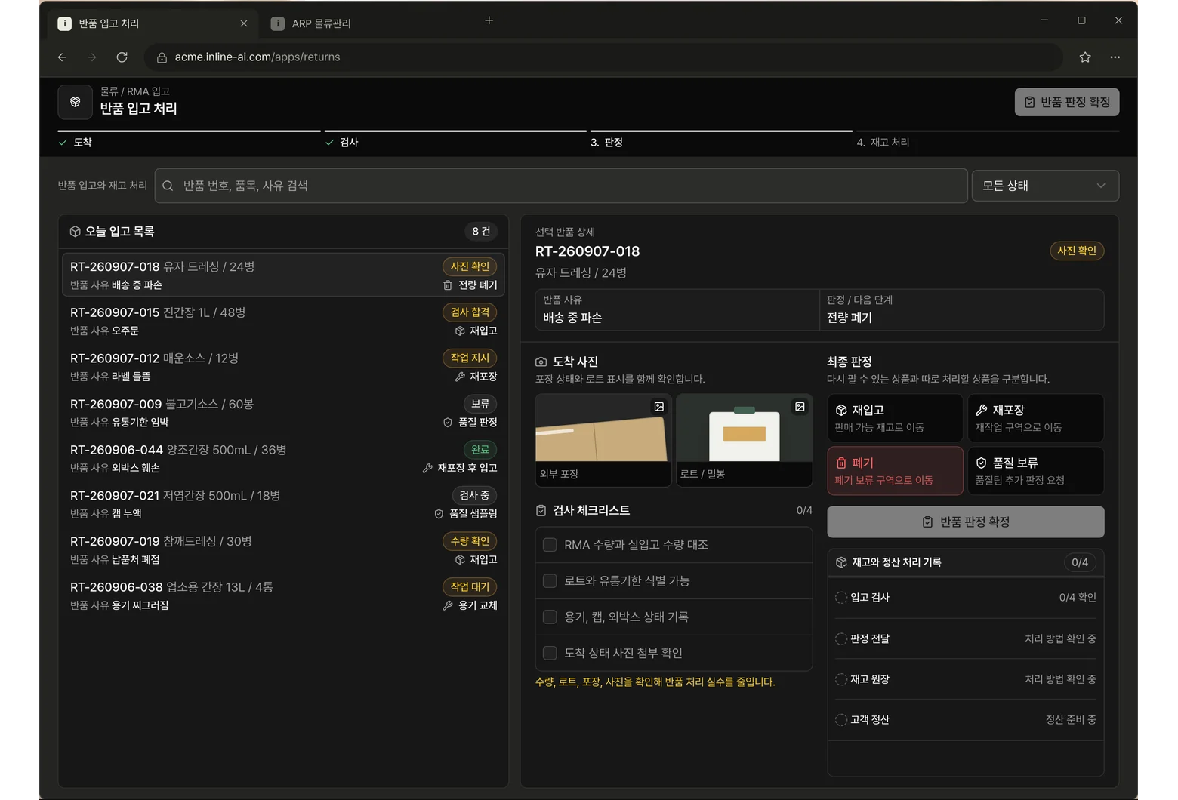Open the 모든 상태 filter dropdown
The image size is (1178, 800).
[x=1045, y=186]
